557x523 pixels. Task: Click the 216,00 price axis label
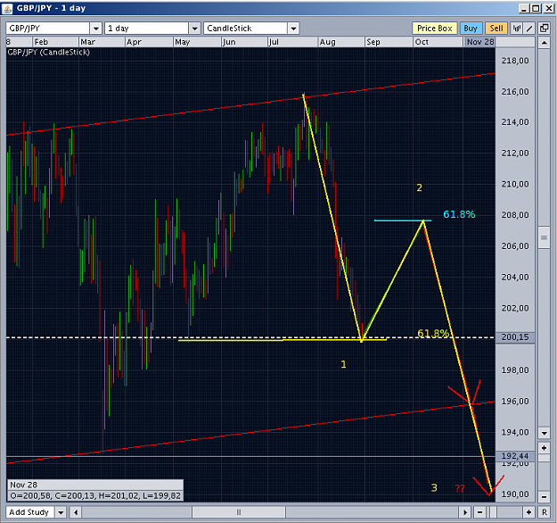[515, 92]
